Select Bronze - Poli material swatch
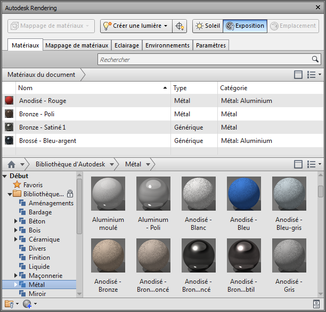 pyautogui.click(x=9, y=114)
